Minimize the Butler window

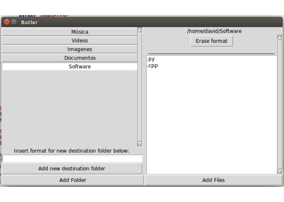tap(14, 22)
